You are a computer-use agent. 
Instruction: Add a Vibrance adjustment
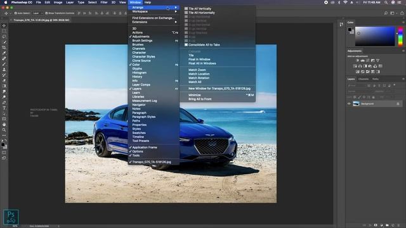(x=378, y=61)
